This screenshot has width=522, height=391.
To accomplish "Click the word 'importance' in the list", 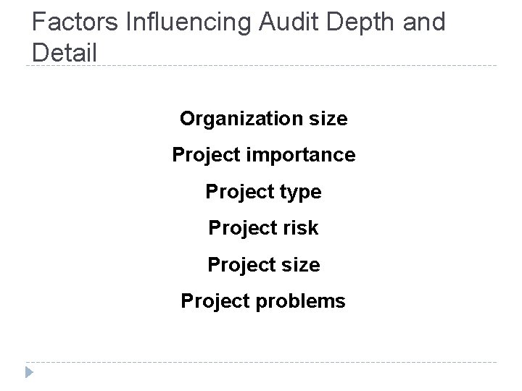I will 301,155.
